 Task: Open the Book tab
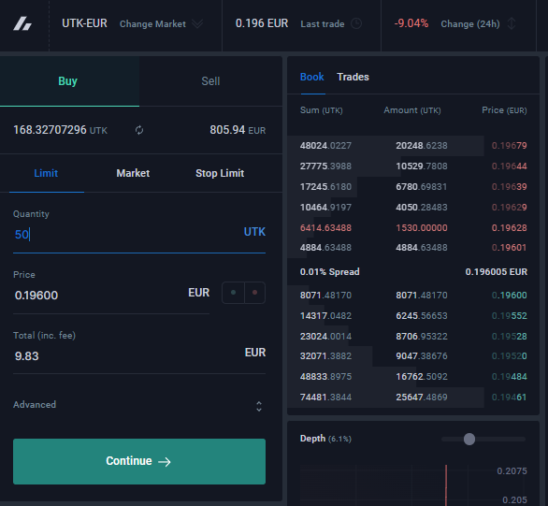[x=312, y=77]
